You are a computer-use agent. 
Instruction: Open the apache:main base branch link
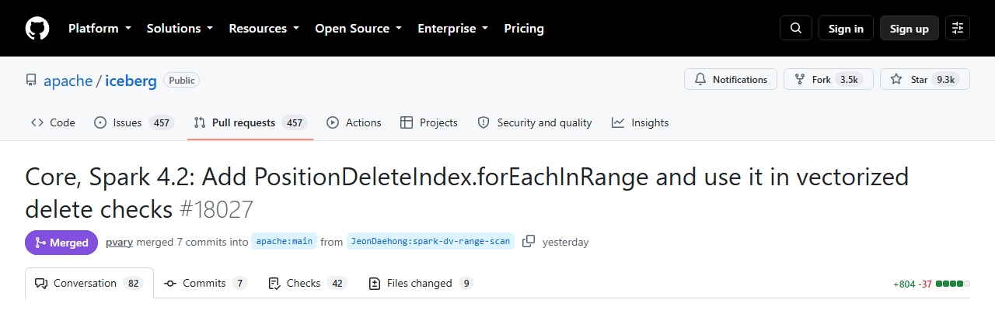(x=284, y=241)
